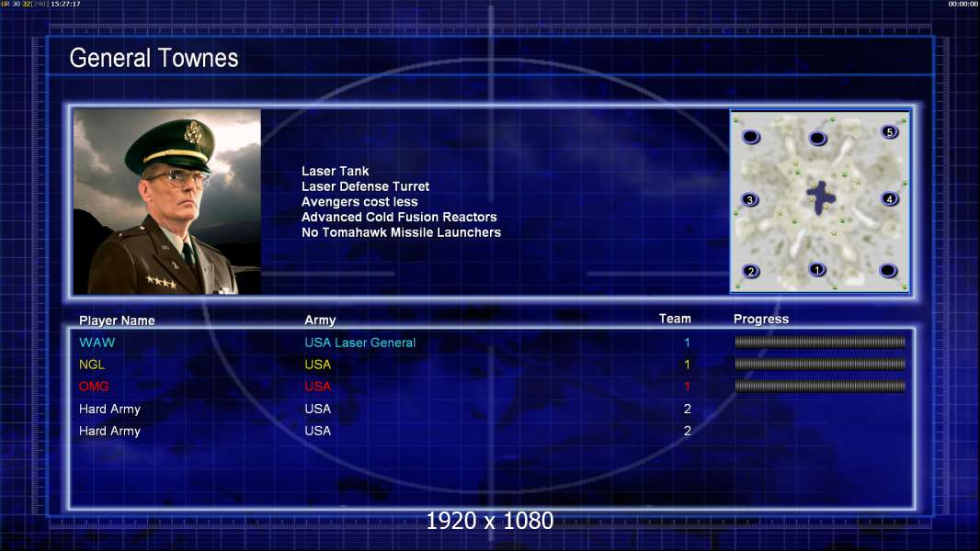Click the "Progress" column header
This screenshot has width=980, height=551.
[x=760, y=320]
